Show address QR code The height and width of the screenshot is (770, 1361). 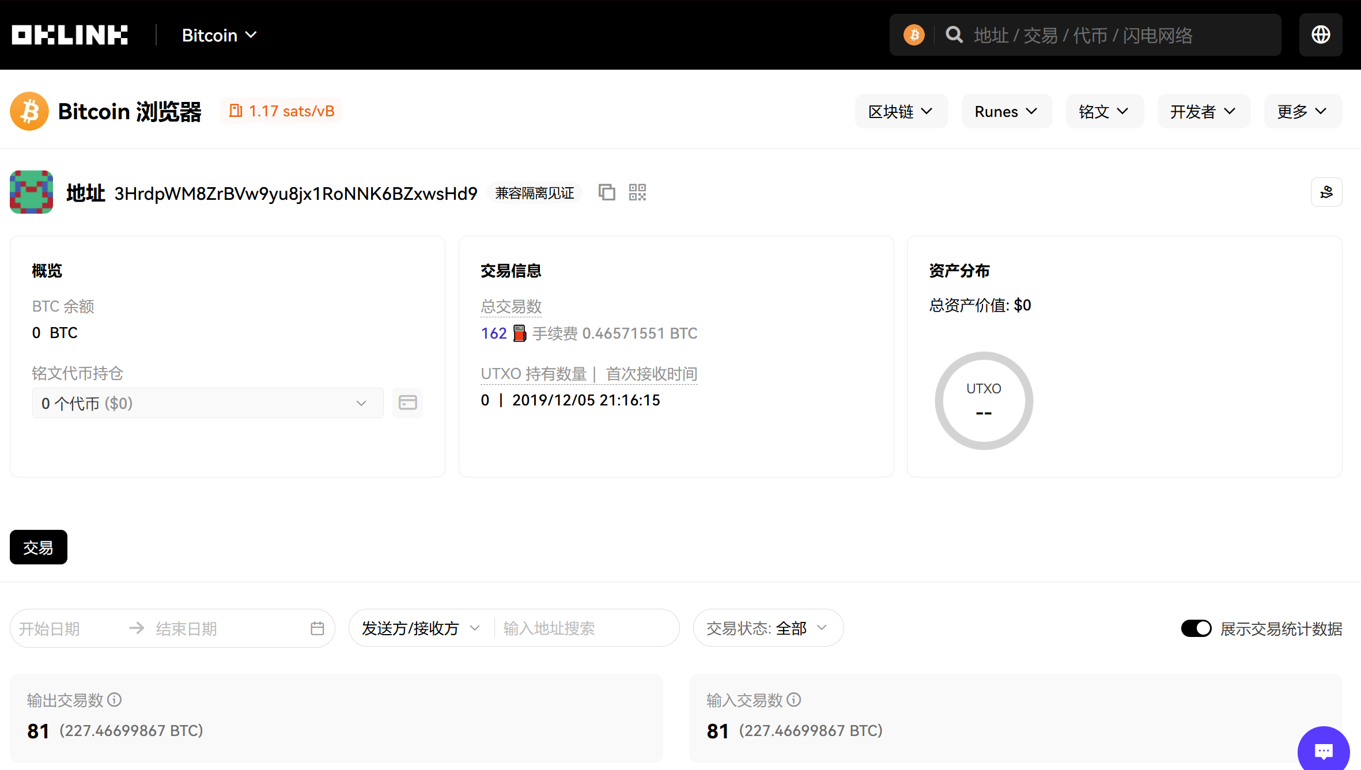tap(637, 192)
